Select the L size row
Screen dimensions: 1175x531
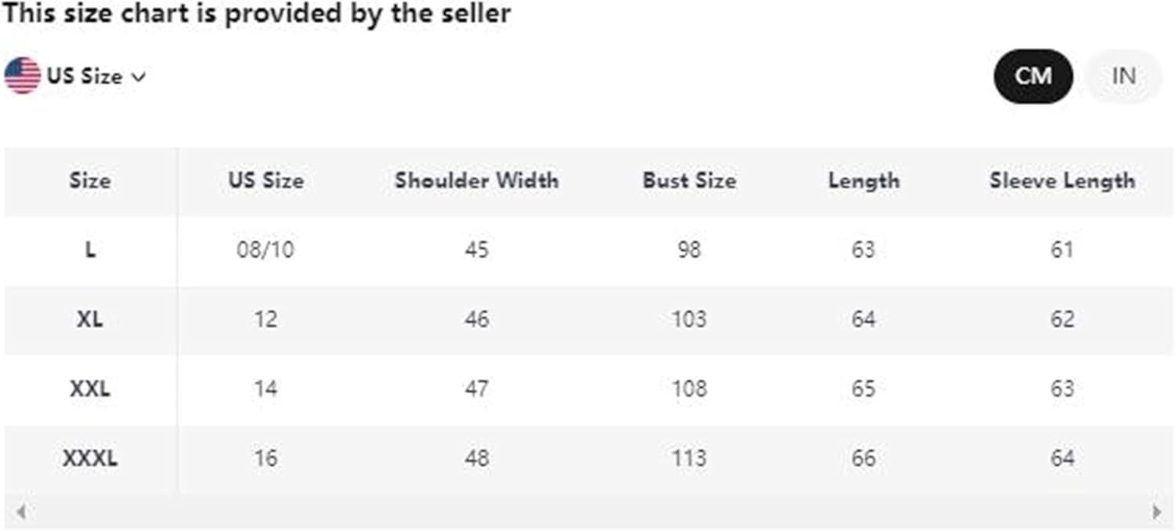pos(89,250)
